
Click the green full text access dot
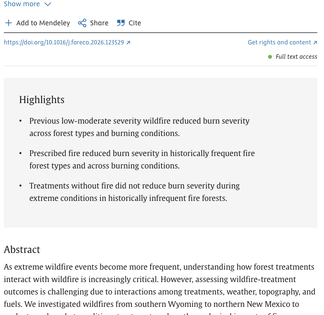point(270,57)
